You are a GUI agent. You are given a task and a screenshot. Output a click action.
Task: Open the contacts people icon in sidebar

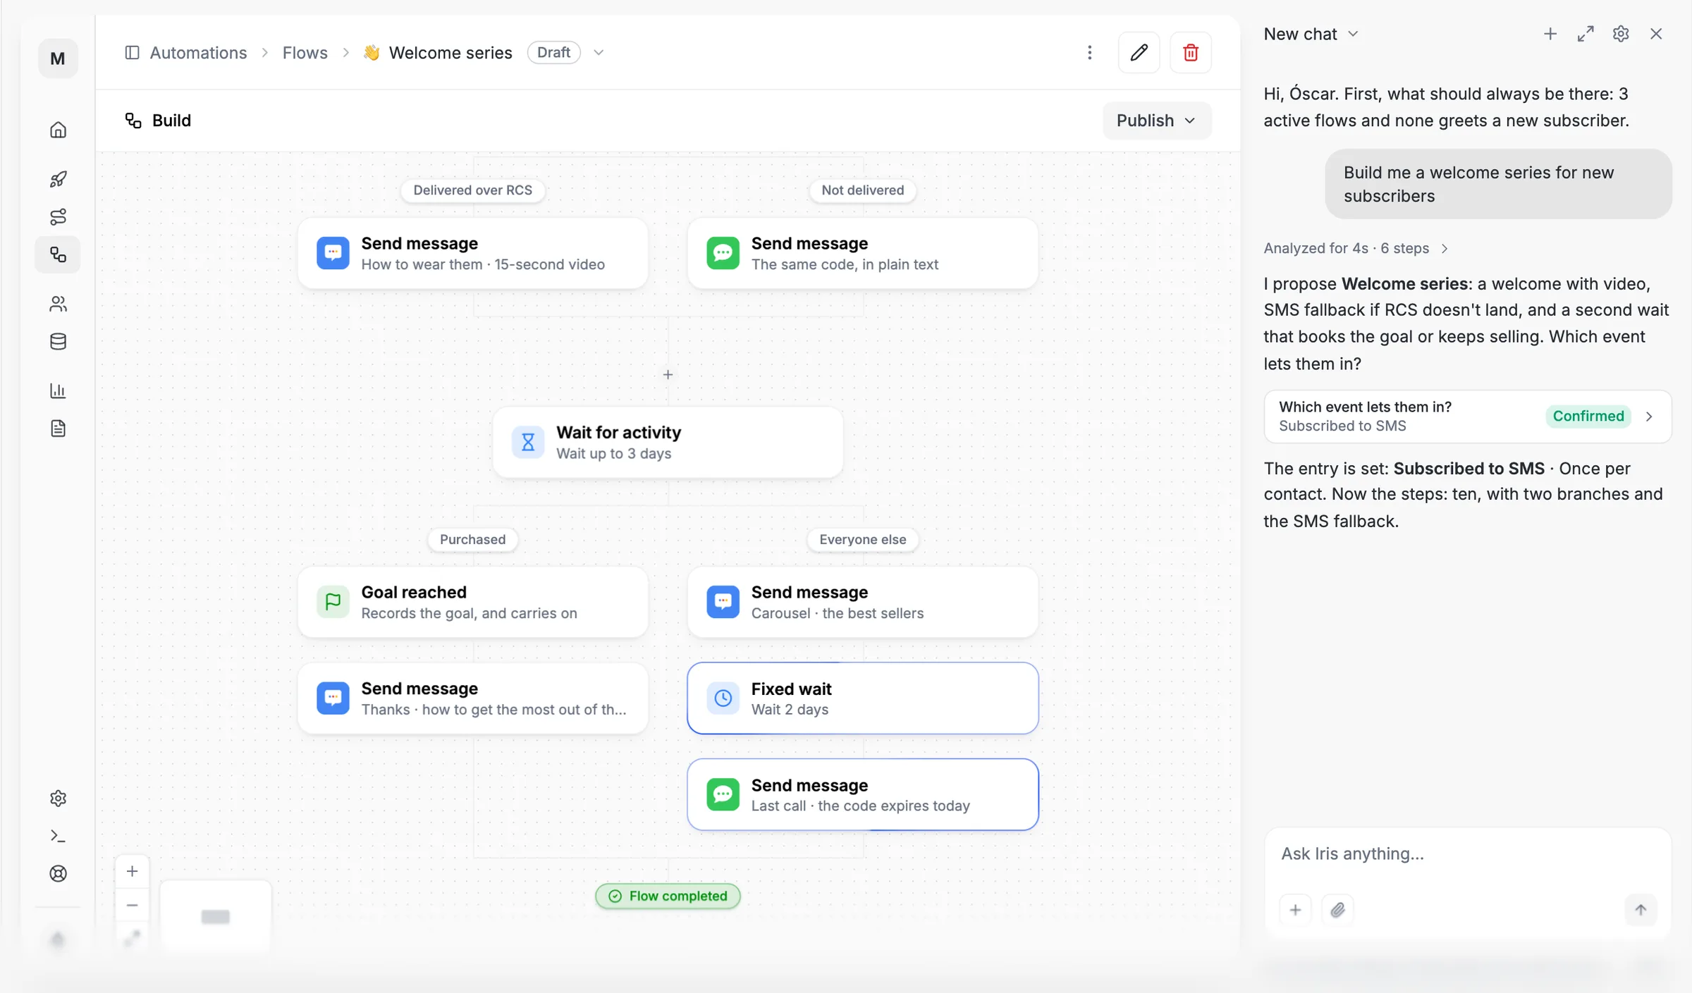58,304
